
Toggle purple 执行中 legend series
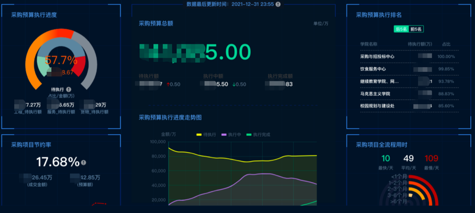point(231,135)
